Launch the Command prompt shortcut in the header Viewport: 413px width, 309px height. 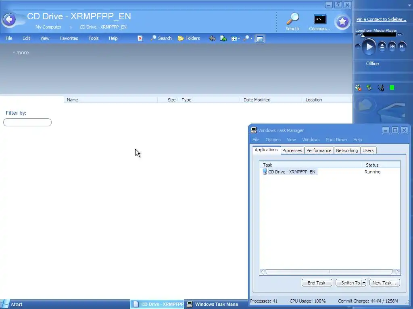click(x=320, y=22)
